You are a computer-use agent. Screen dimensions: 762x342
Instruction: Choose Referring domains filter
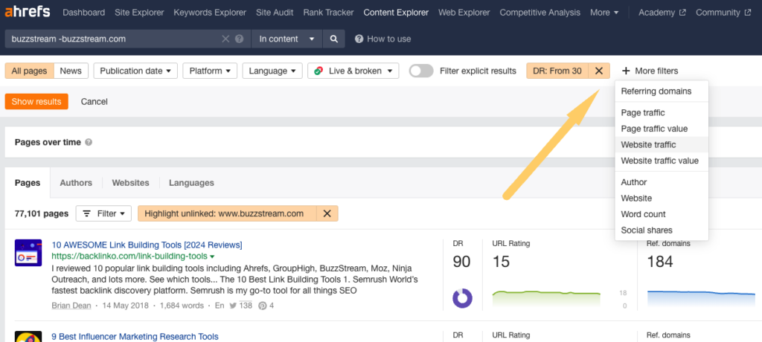656,91
